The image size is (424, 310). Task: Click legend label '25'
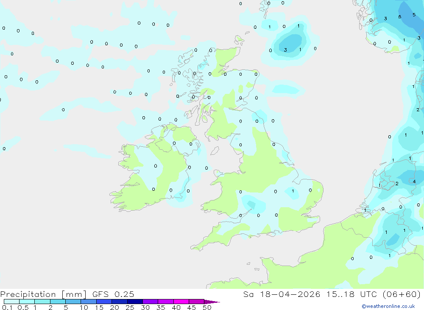point(130,307)
